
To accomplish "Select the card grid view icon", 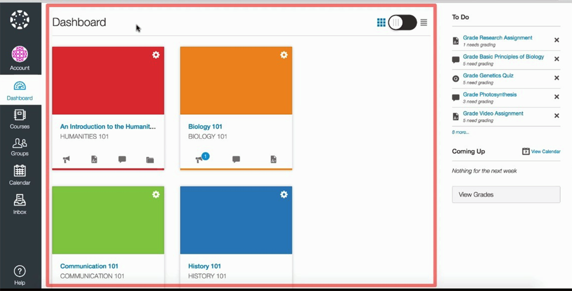I will pos(381,22).
